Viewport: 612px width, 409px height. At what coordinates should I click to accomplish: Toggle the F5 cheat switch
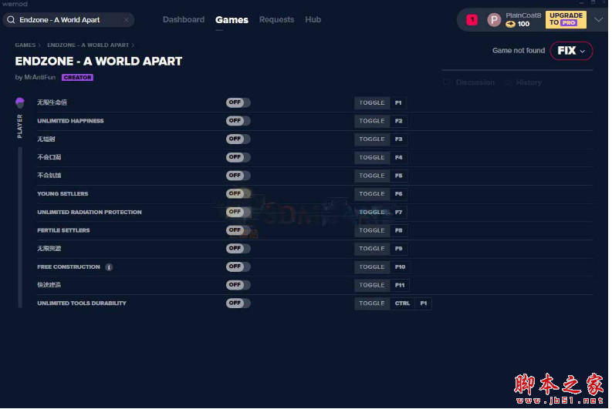(x=238, y=176)
